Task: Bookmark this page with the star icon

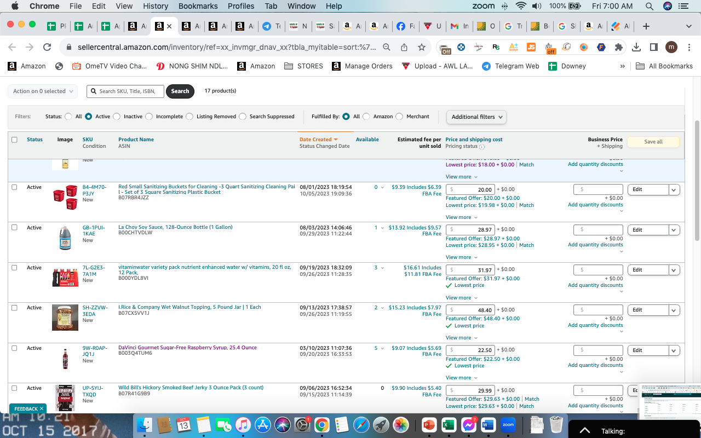Action: click(x=422, y=47)
